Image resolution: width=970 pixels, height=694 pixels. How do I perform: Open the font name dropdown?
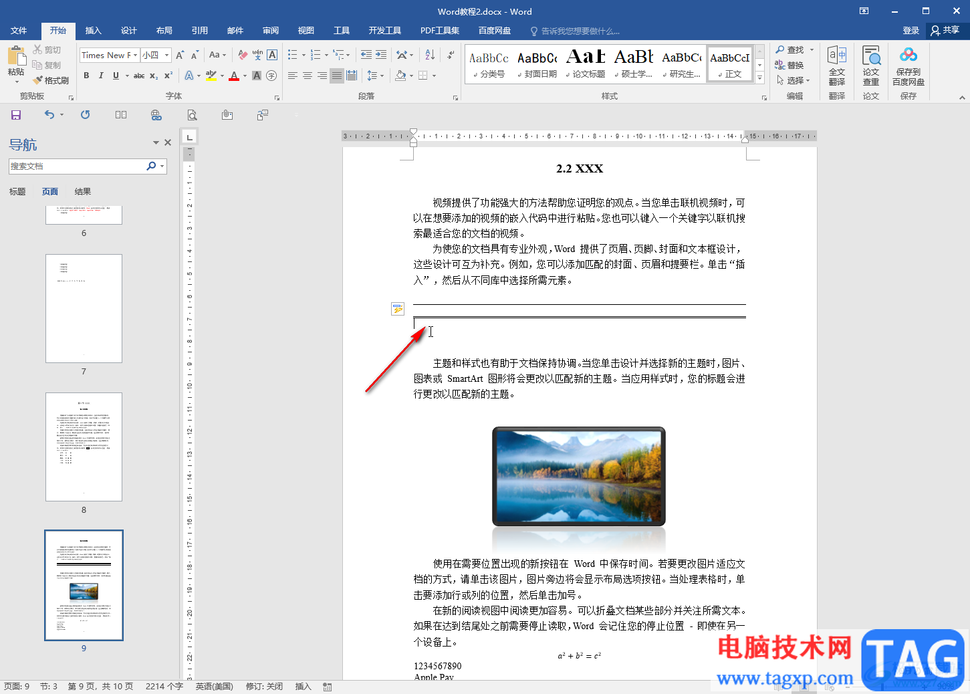pos(136,55)
